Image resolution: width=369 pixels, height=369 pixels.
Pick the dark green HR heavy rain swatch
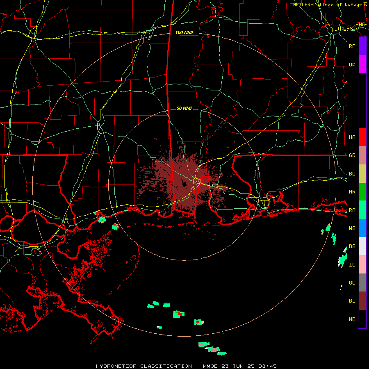pyautogui.click(x=362, y=192)
